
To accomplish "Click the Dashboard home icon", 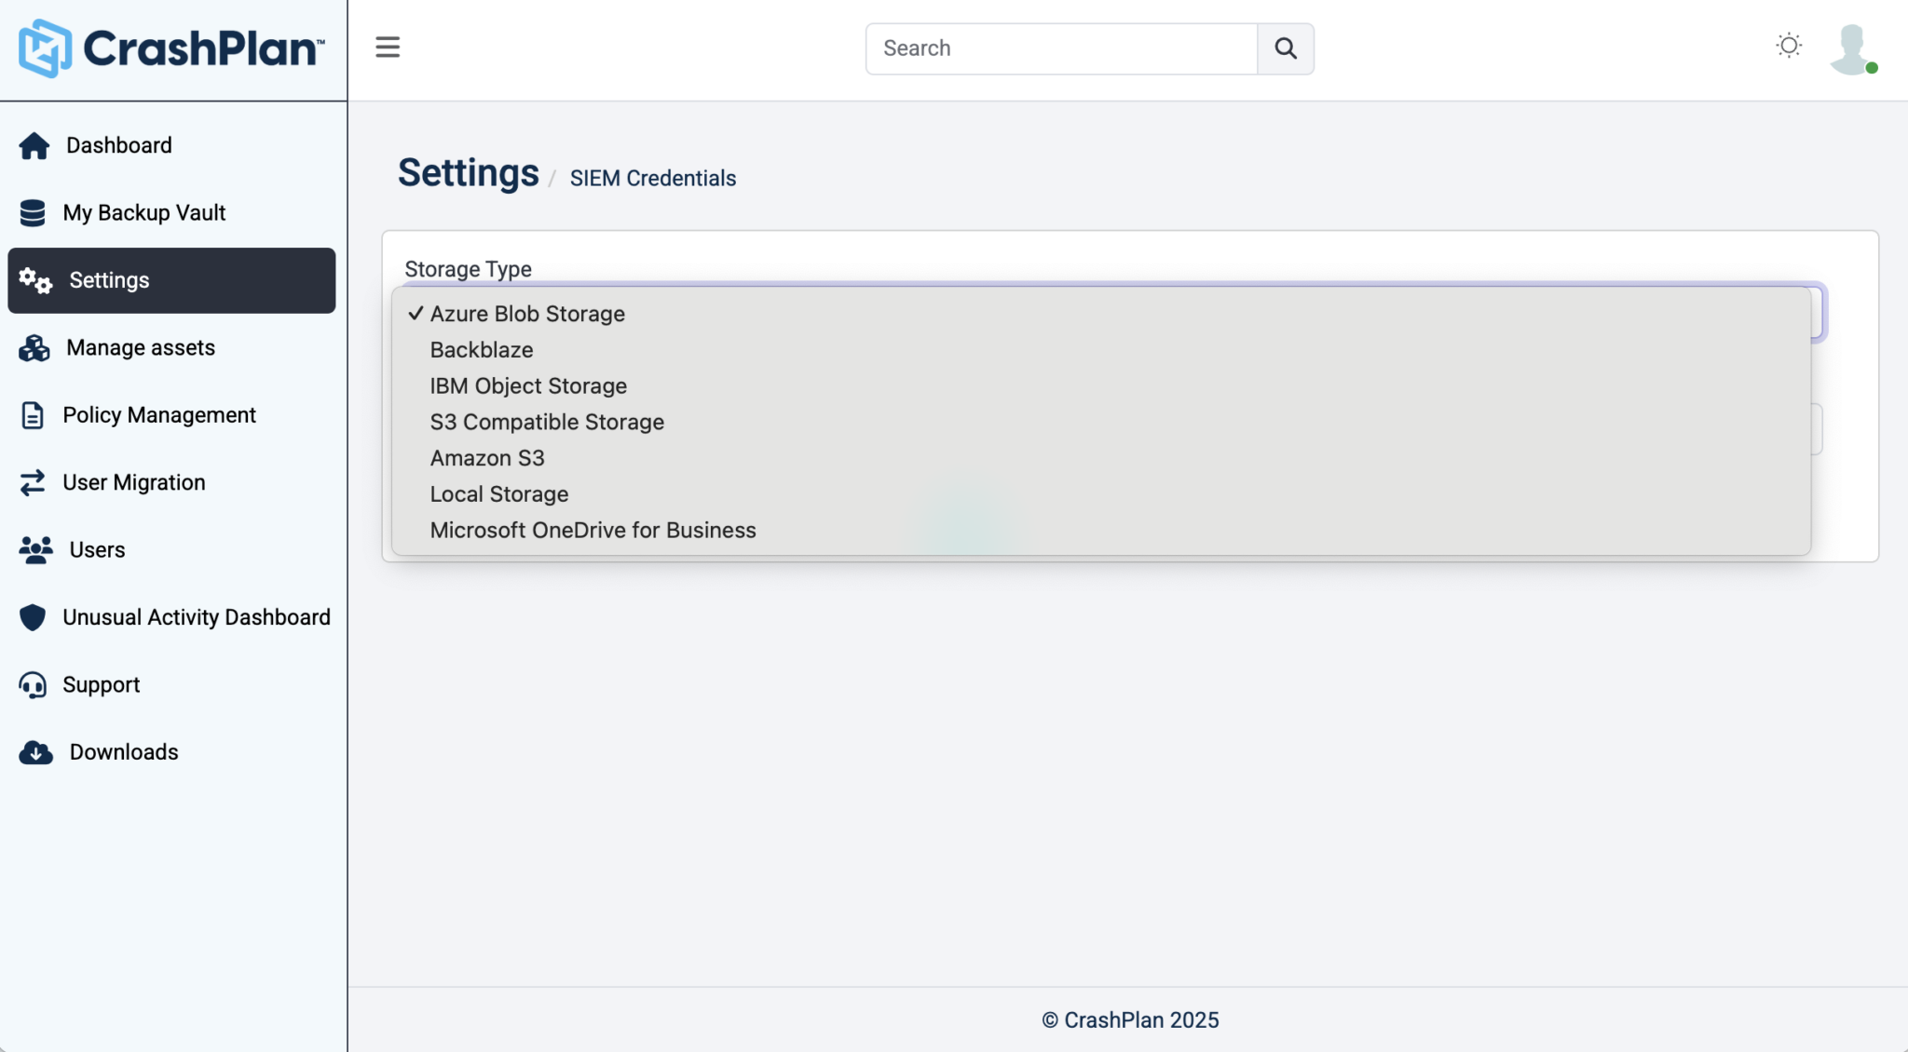I will coord(34,146).
